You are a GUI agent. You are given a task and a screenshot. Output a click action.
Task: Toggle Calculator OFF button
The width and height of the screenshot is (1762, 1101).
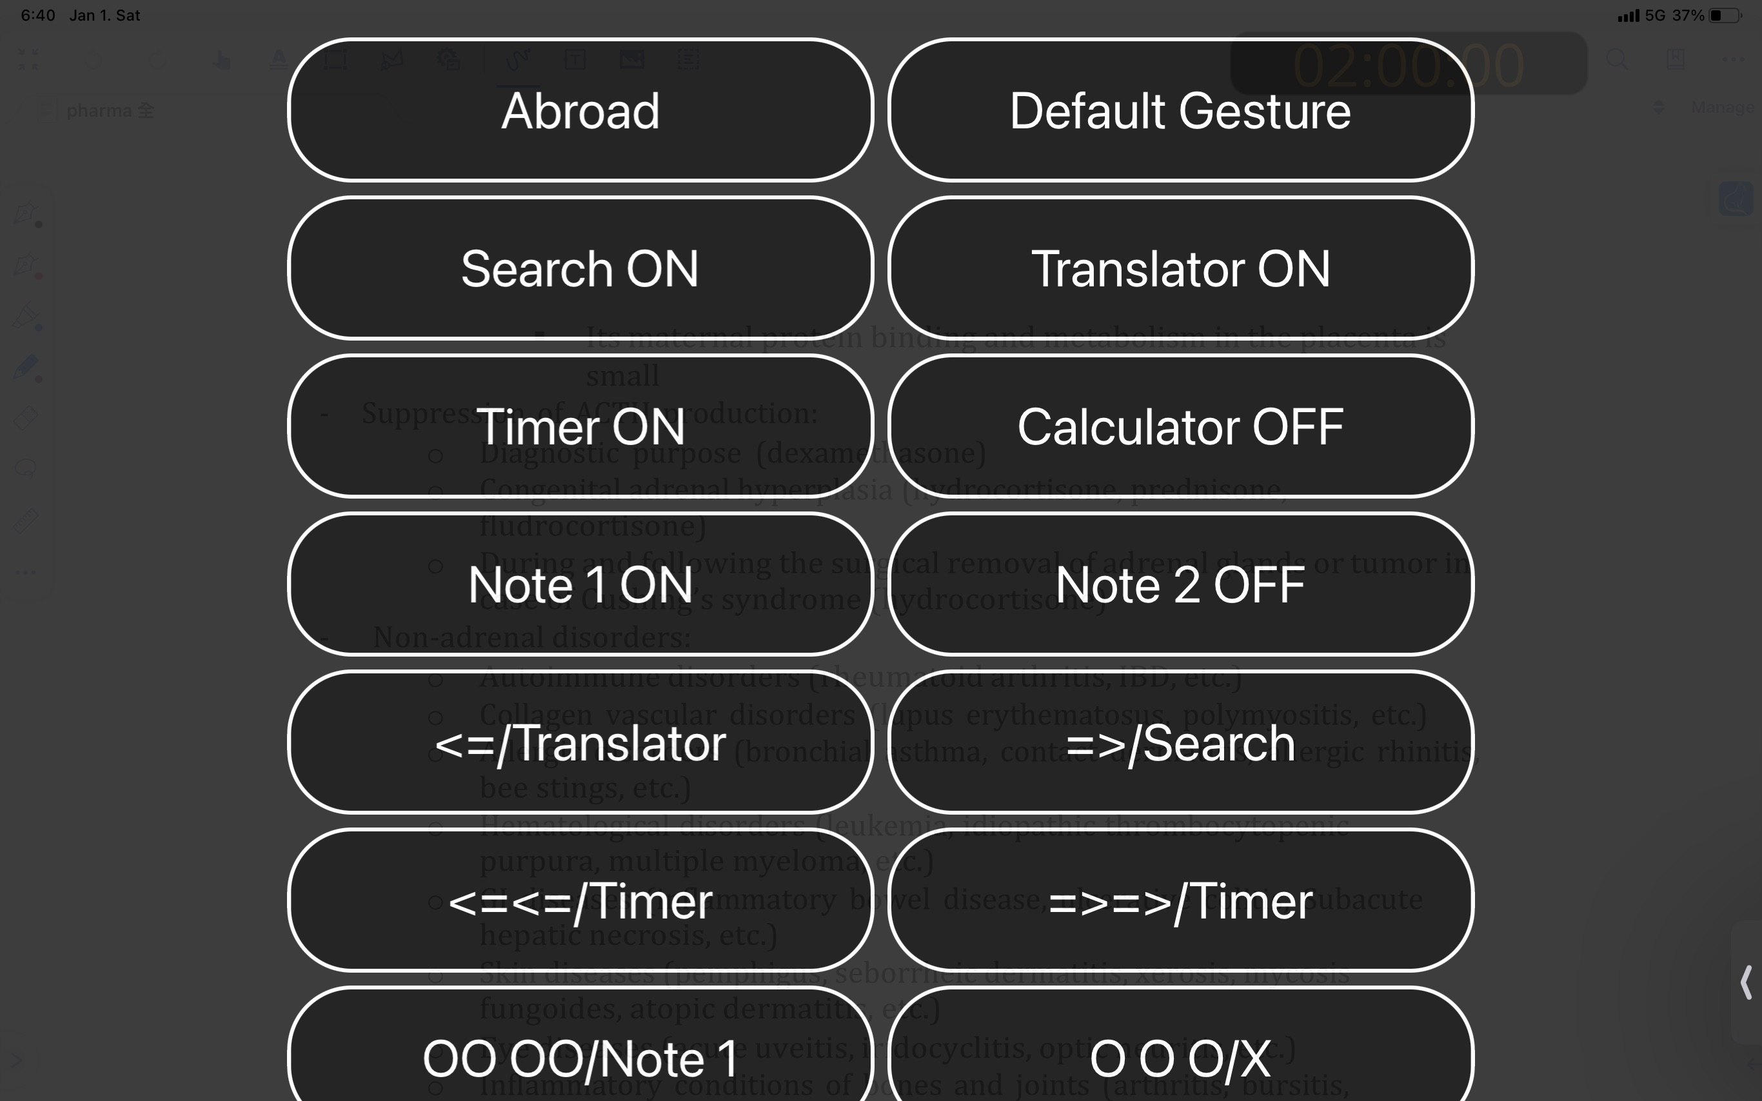click(1180, 426)
